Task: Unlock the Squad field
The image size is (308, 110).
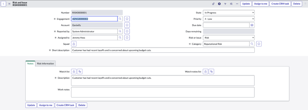Action: (x=74, y=44)
